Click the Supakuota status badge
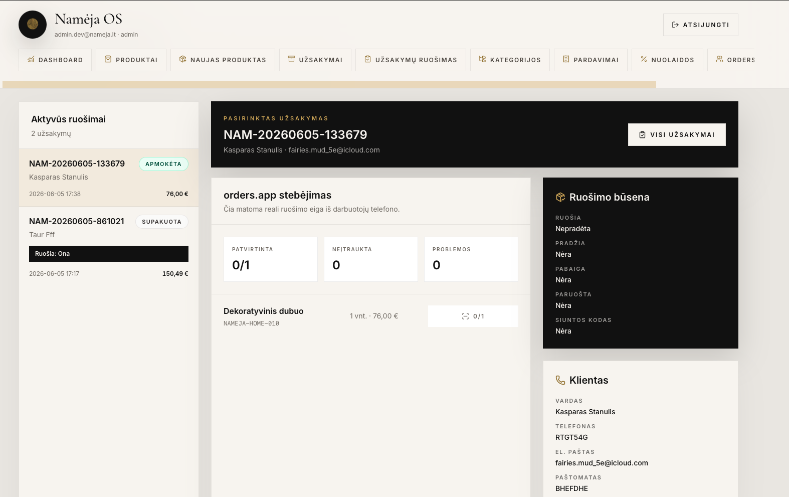The height and width of the screenshot is (497, 789). (x=162, y=222)
